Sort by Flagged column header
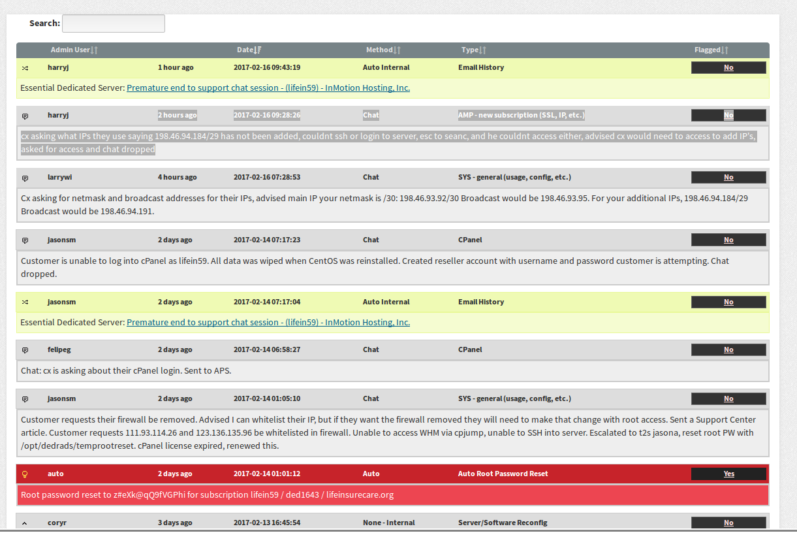 pos(711,50)
